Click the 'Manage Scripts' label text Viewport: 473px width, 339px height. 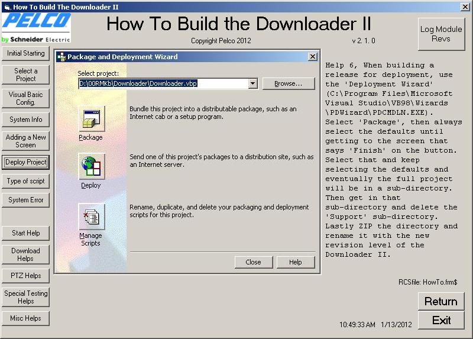point(90,240)
